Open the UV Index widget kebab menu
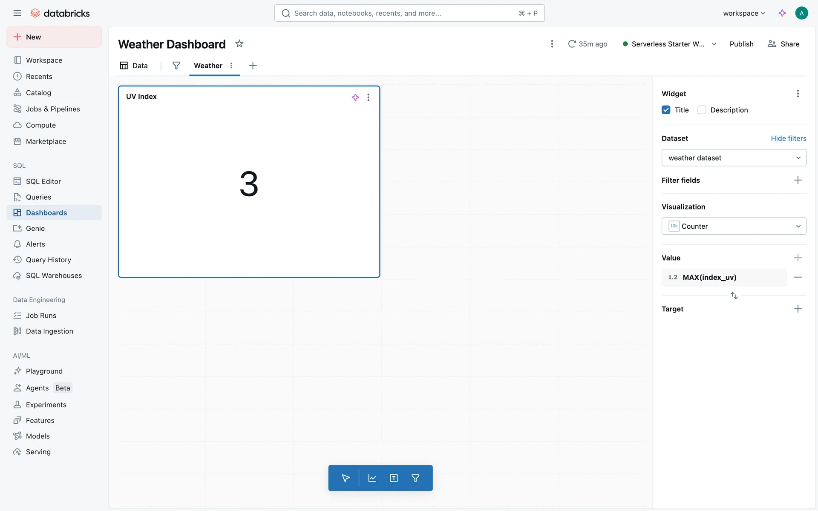818x511 pixels. tap(369, 98)
